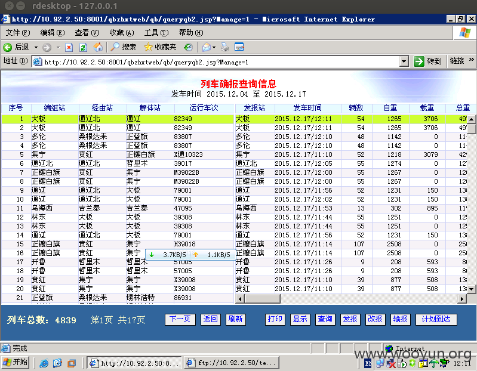
Task: Expand the address bar history dropdown
Action: (x=404, y=61)
